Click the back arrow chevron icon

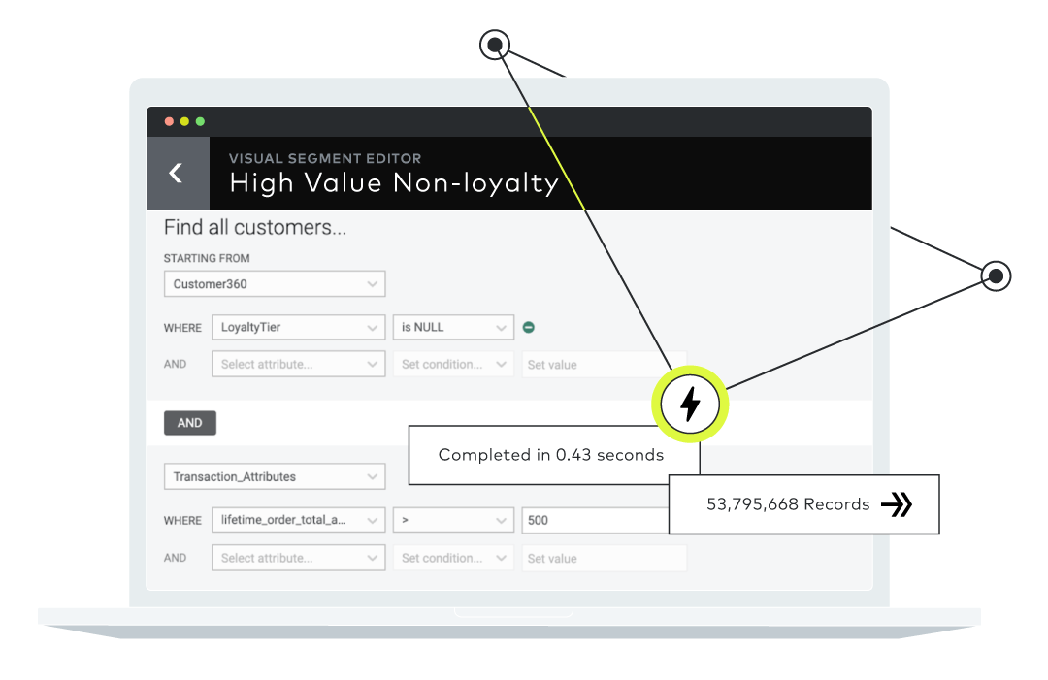click(177, 174)
